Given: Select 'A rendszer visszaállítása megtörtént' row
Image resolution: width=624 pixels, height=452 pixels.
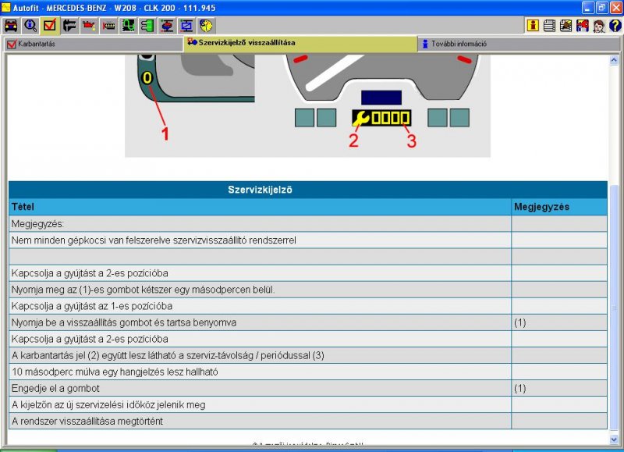Looking at the screenshot, I should (308, 422).
